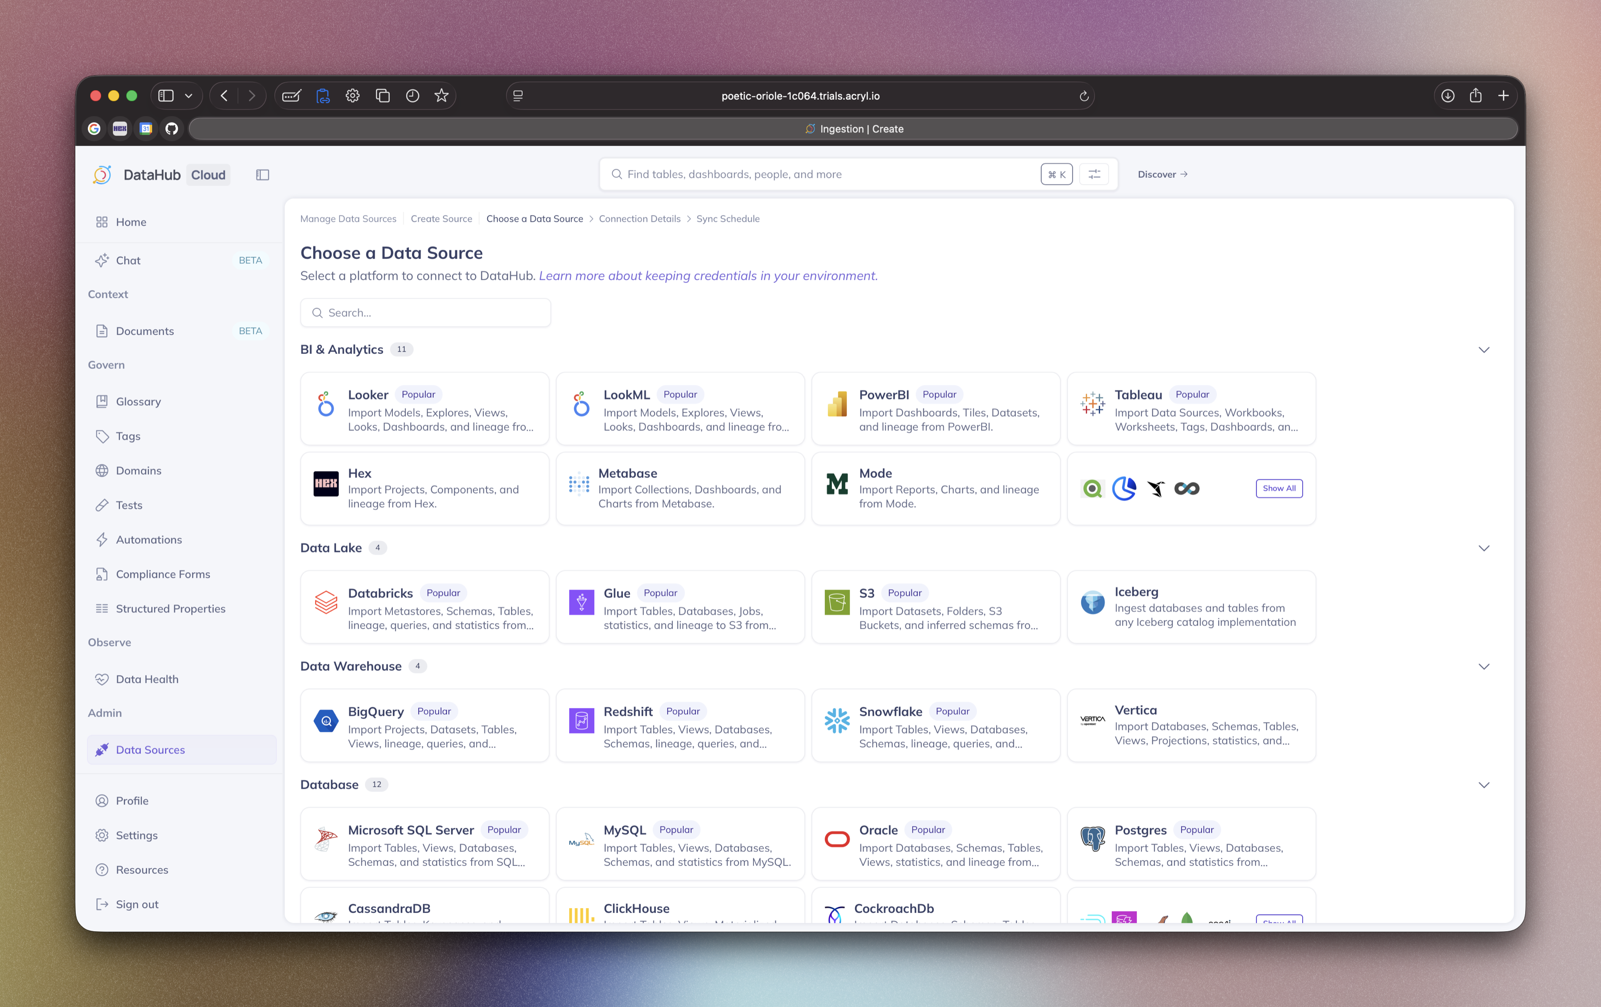1601x1007 pixels.
Task: Click the BigQuery logo icon
Action: pos(326,721)
